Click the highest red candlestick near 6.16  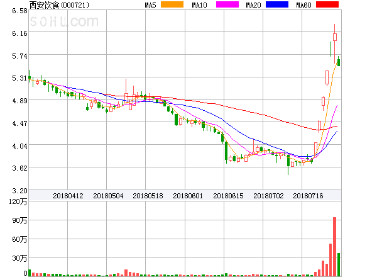coord(335,37)
